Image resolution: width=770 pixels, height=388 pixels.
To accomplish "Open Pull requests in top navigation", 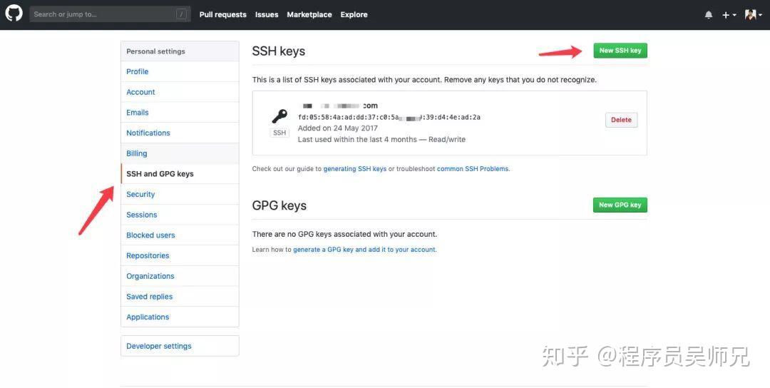I will click(x=222, y=14).
